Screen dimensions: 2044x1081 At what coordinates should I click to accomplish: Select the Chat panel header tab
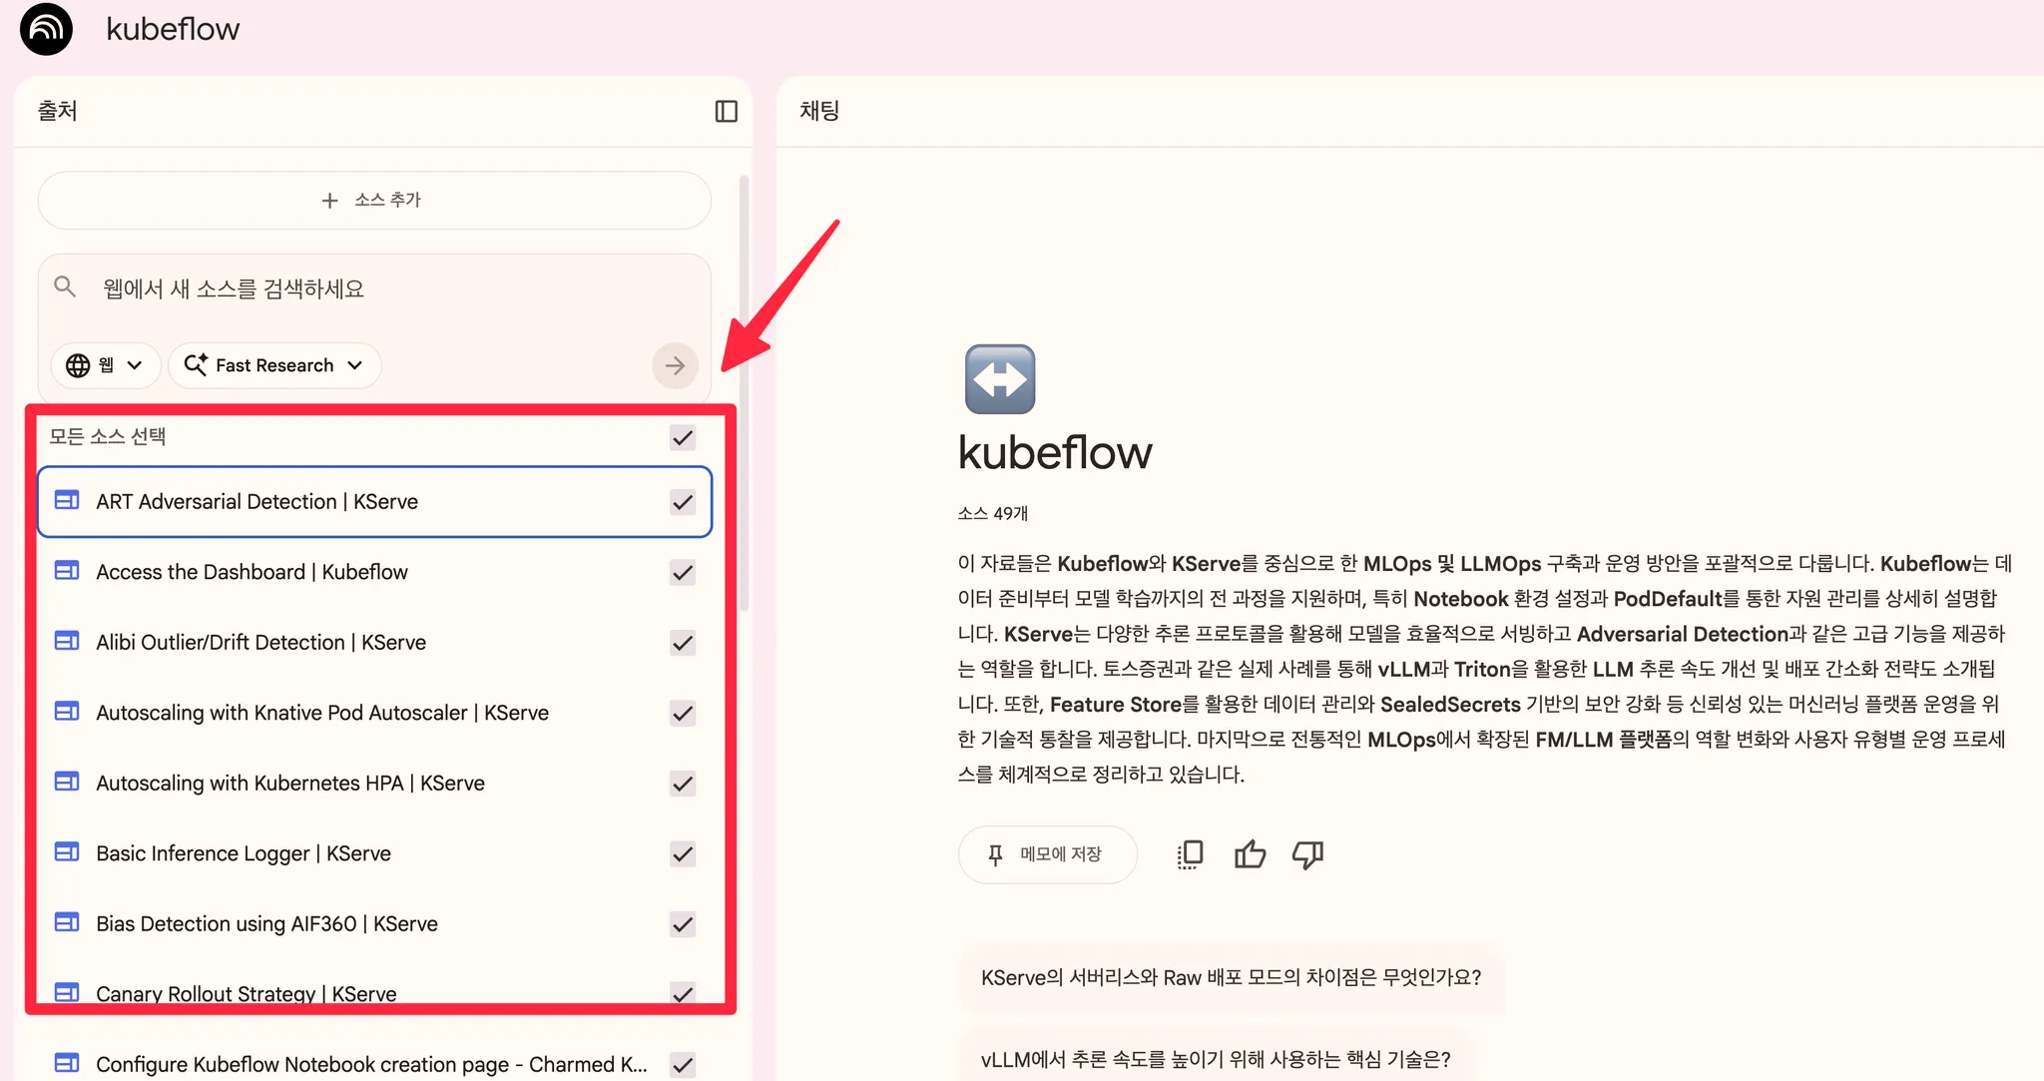point(819,111)
